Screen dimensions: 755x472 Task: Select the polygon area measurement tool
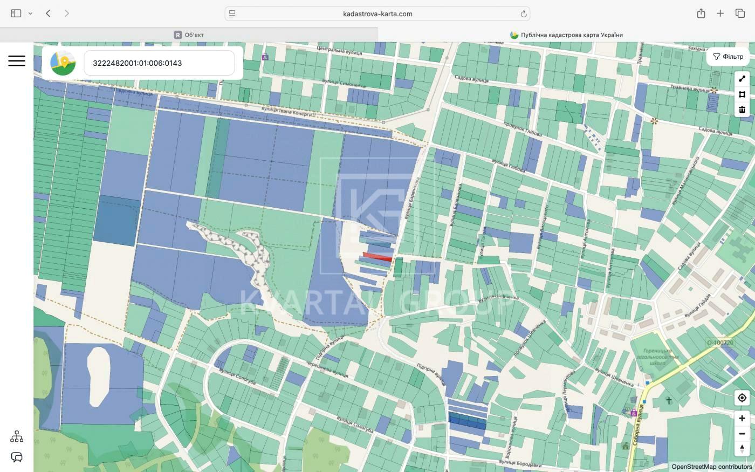742,94
